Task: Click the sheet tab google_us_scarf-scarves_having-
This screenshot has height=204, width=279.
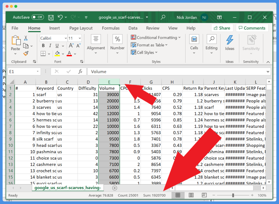Action: (68, 188)
